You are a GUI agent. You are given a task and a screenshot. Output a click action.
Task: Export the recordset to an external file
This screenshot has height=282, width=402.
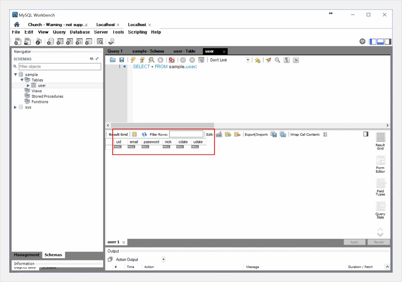point(274,134)
